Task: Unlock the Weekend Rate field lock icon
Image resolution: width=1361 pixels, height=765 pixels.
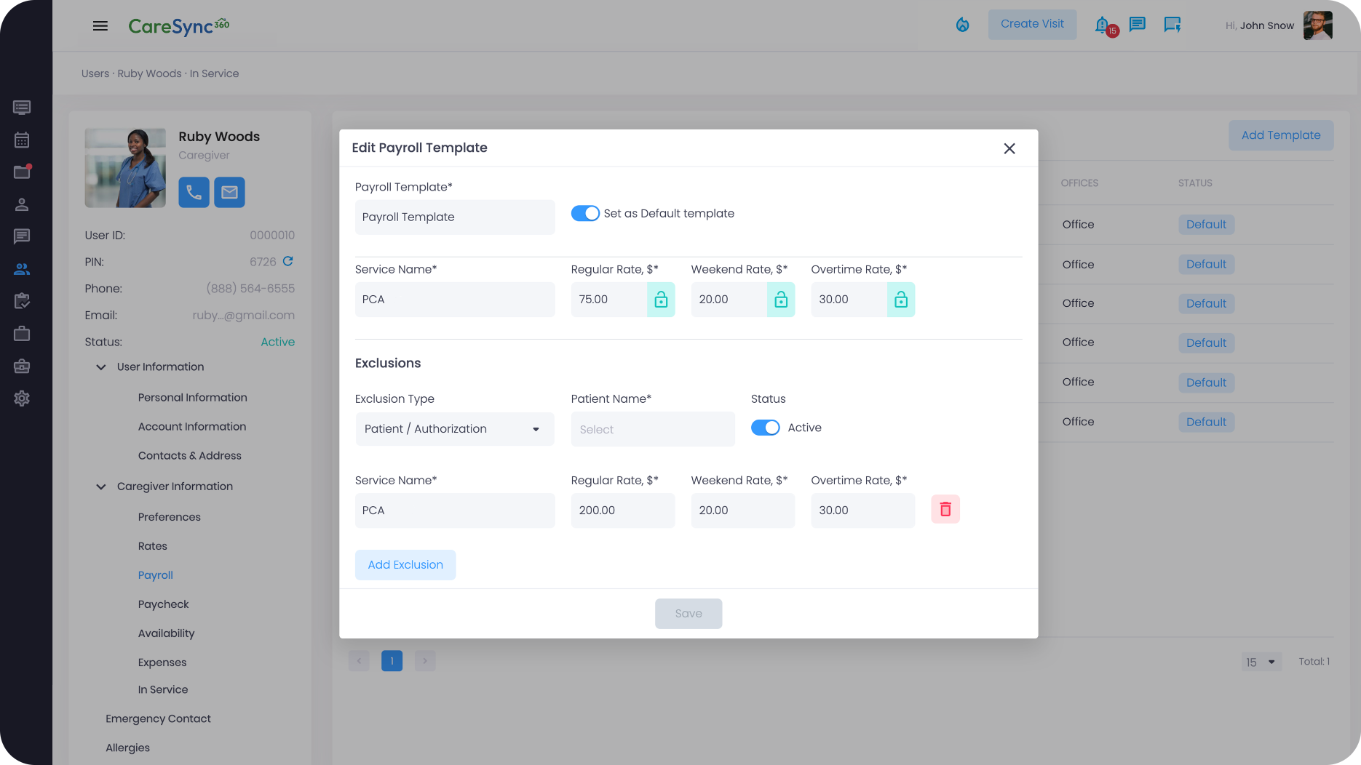Action: (x=781, y=299)
